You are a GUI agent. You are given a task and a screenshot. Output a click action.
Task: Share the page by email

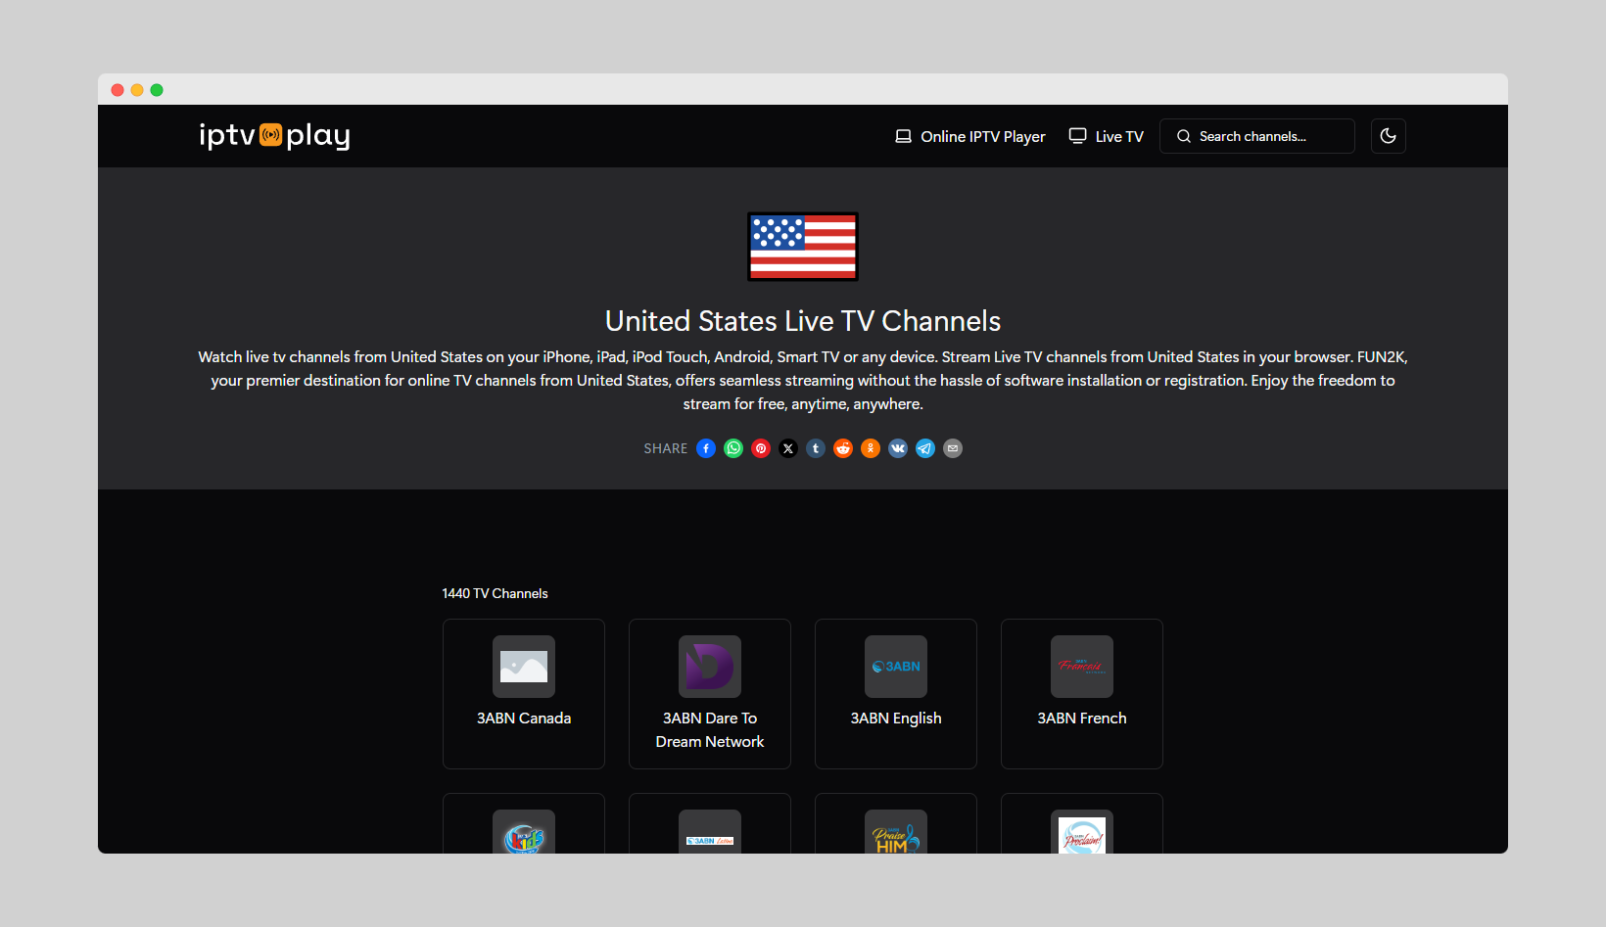pyautogui.click(x=953, y=448)
